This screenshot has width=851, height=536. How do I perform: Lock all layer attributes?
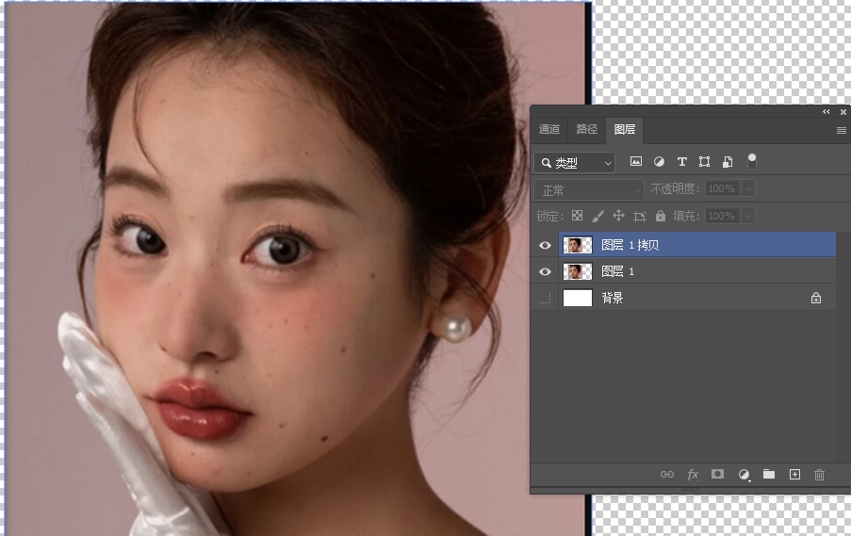[x=660, y=216]
